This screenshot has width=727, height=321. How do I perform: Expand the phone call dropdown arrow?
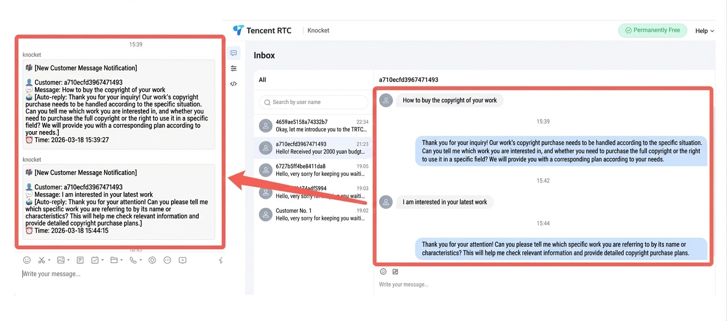pos(140,260)
